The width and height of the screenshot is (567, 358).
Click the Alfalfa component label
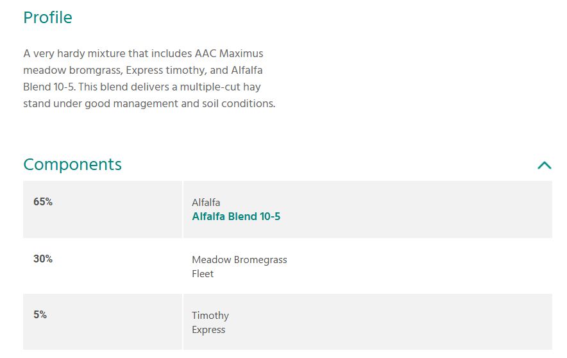click(x=206, y=203)
